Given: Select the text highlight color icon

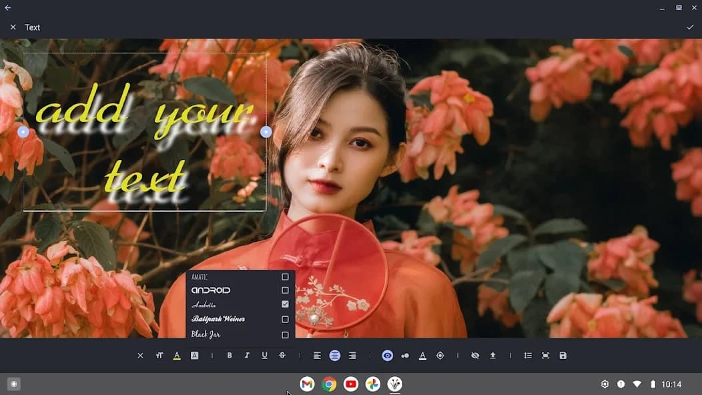Looking at the screenshot, I should click(195, 355).
